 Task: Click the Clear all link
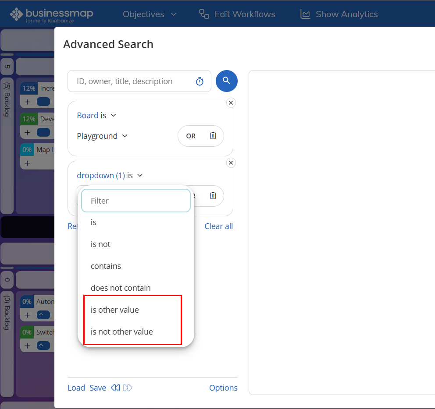coord(219,226)
